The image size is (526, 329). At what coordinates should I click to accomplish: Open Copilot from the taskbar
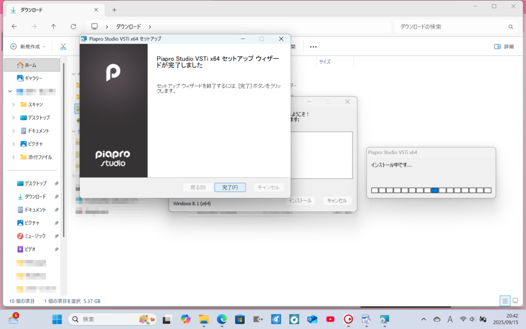185,319
